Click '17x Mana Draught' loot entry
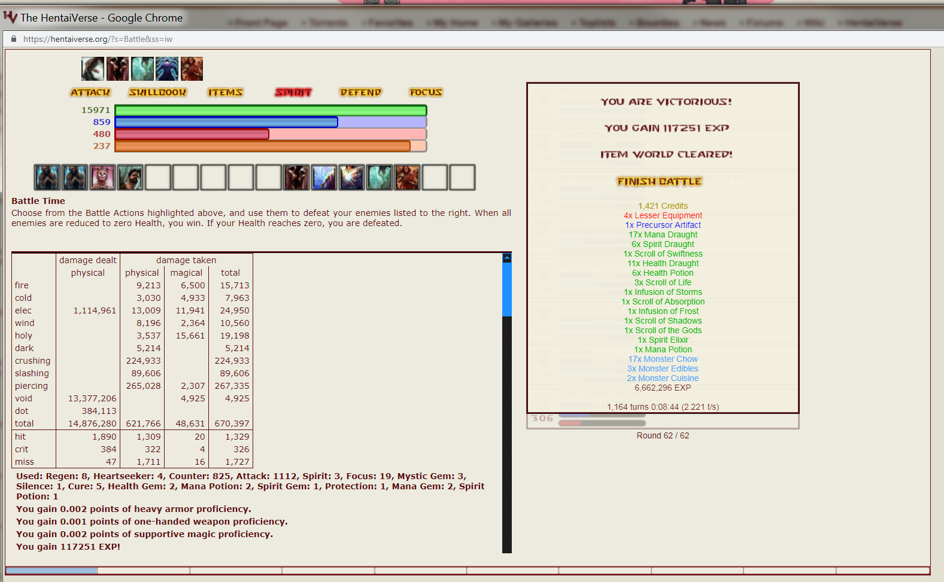Image resolution: width=944 pixels, height=582 pixels. (663, 234)
